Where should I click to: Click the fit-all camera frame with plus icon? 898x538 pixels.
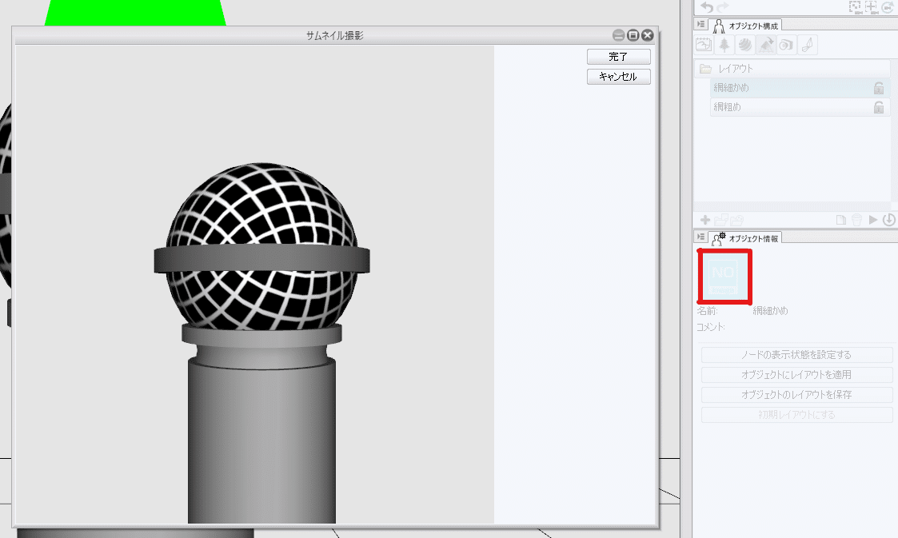pyautogui.click(x=871, y=7)
